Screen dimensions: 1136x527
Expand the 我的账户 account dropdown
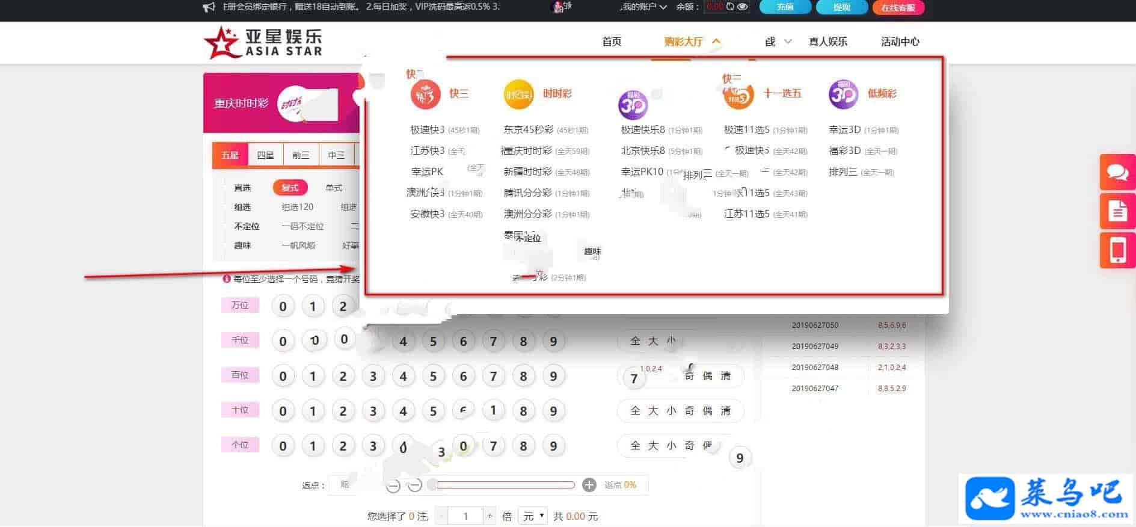pos(643,7)
